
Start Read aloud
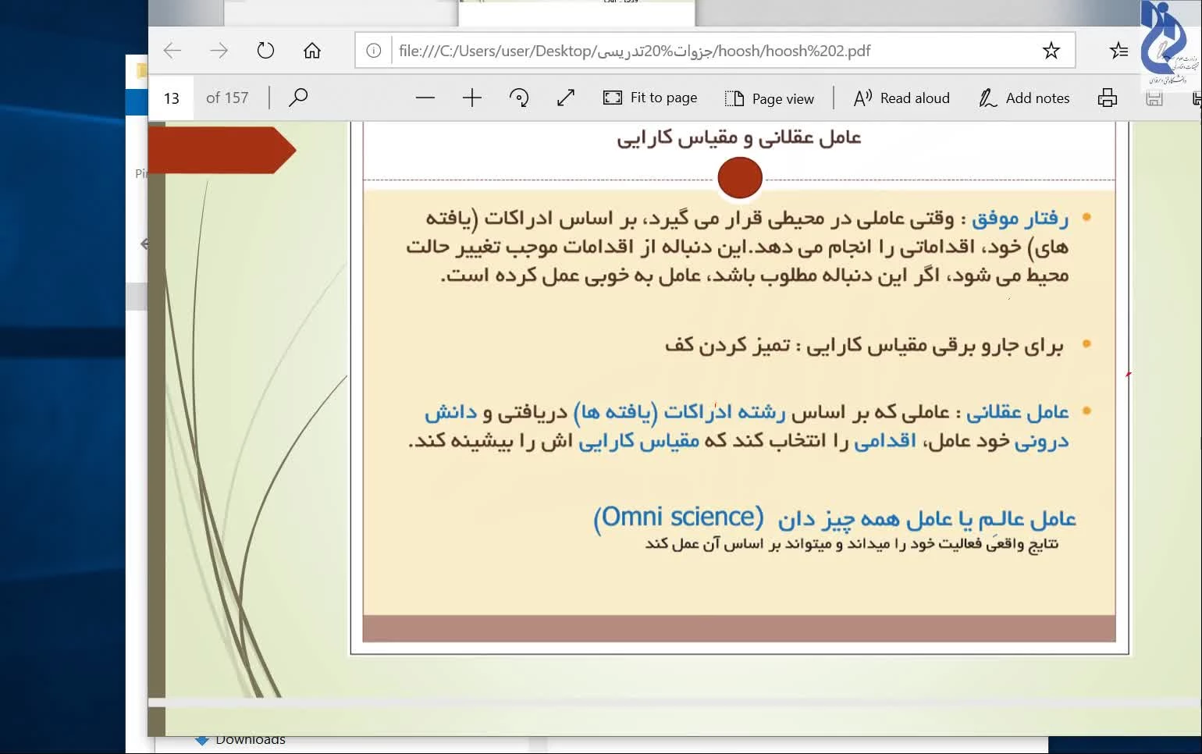[901, 98]
